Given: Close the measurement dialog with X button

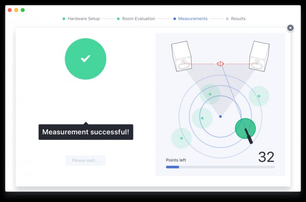Looking at the screenshot, I should coord(290,28).
